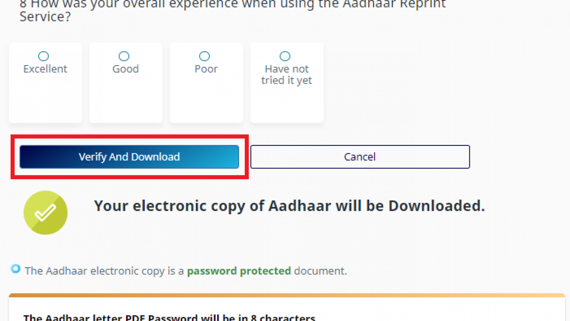Click empty area of the Poor option card
The width and height of the screenshot is (570, 321).
[206, 103]
